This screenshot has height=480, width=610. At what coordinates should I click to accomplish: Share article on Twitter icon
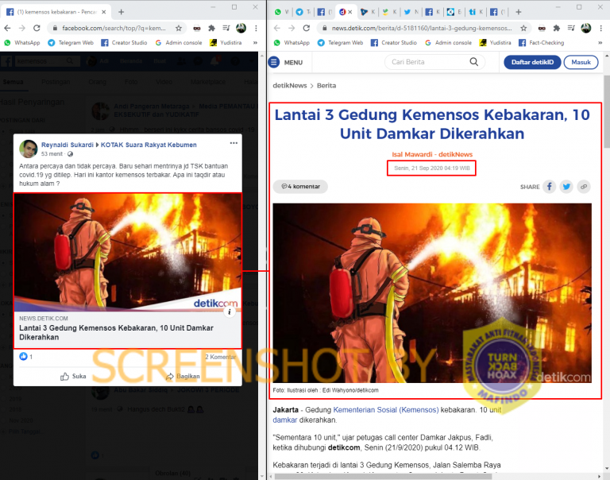click(566, 187)
